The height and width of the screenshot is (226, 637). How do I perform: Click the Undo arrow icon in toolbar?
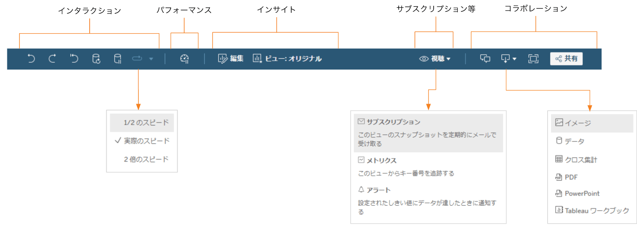pyautogui.click(x=31, y=58)
